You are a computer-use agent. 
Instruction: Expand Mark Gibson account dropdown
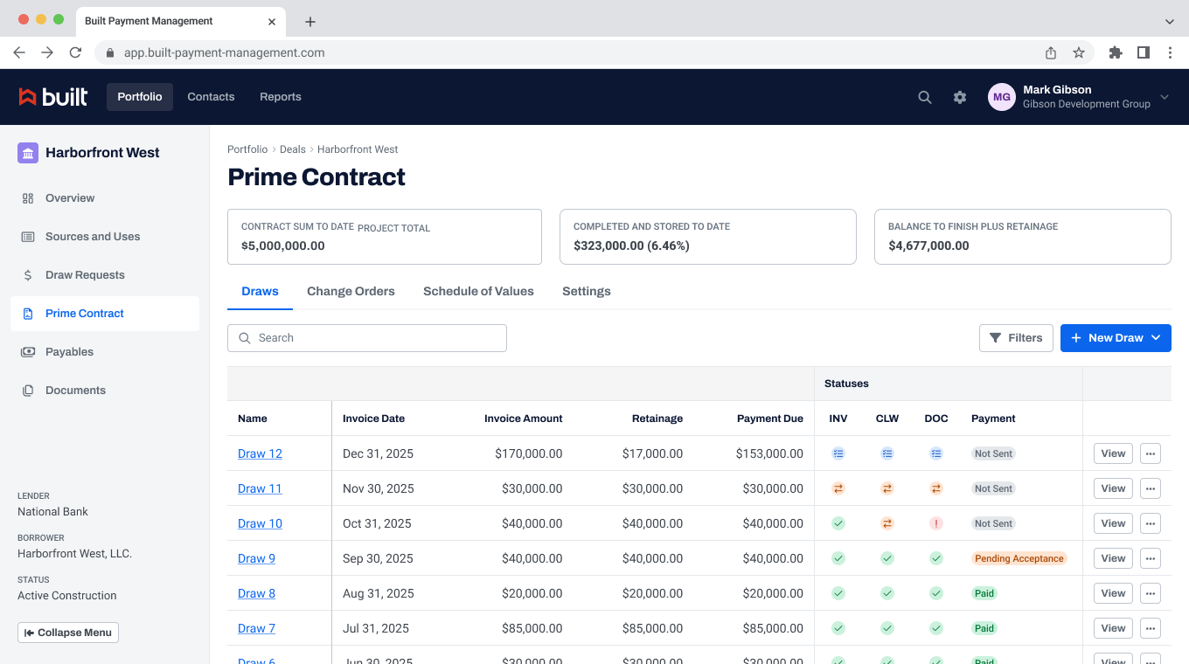pyautogui.click(x=1164, y=97)
